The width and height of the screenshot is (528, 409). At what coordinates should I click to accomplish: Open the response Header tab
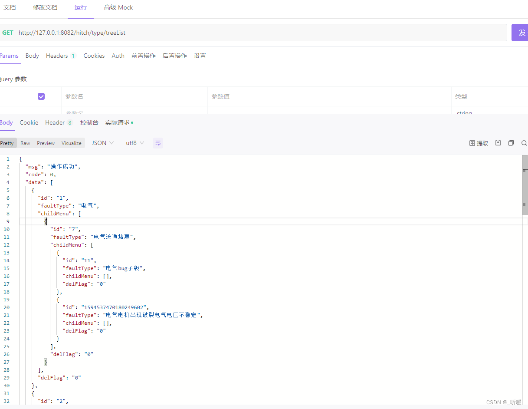(59, 122)
